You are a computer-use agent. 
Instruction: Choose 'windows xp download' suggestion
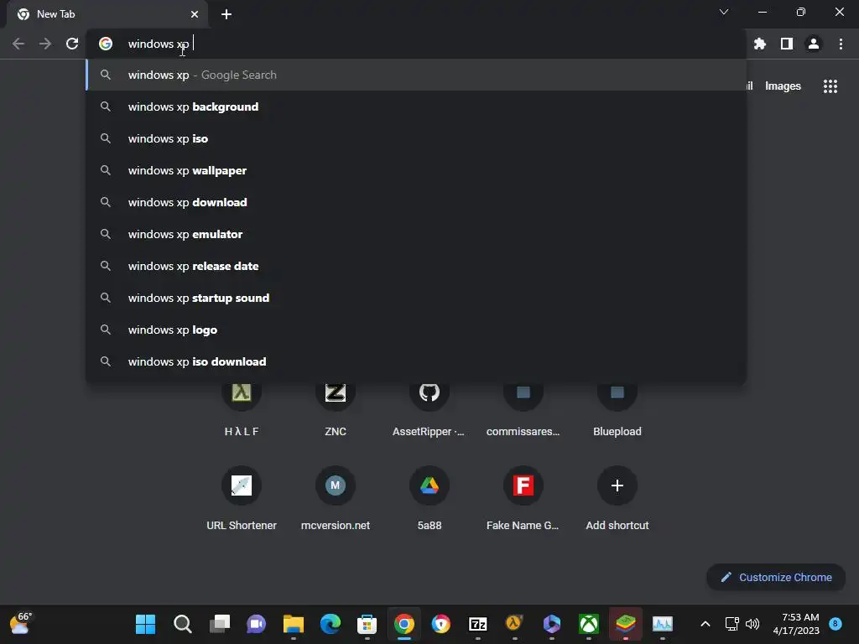[x=416, y=202]
